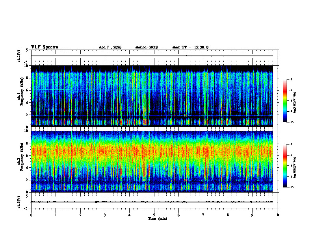Click the time axis tick label "2"

[80, 215]
